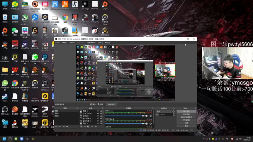
Task: Open the WeGame desktop shortcut
Action: [35, 32]
